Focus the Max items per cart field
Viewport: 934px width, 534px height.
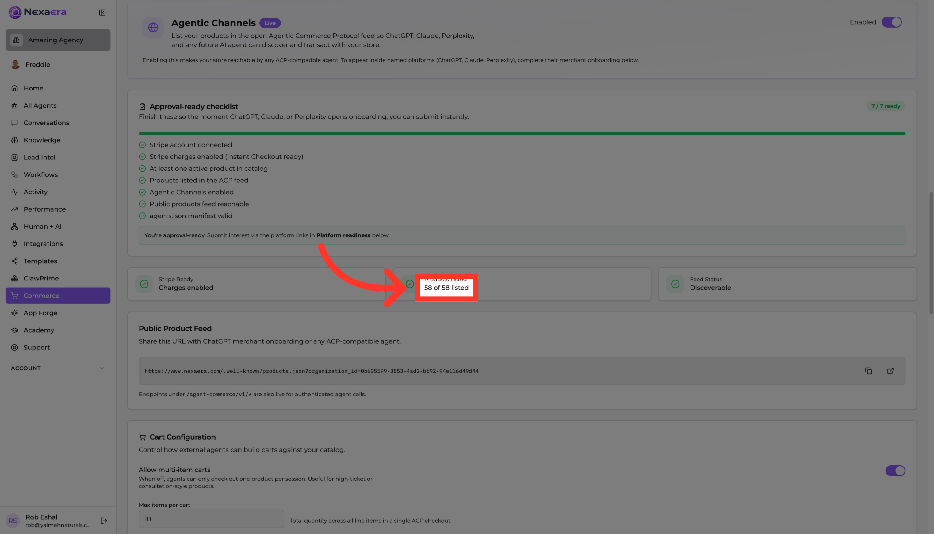coord(211,519)
